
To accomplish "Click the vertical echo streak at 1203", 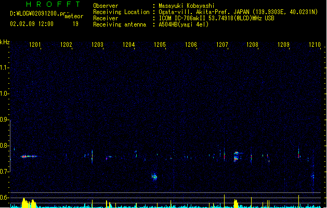I will coord(92,157).
